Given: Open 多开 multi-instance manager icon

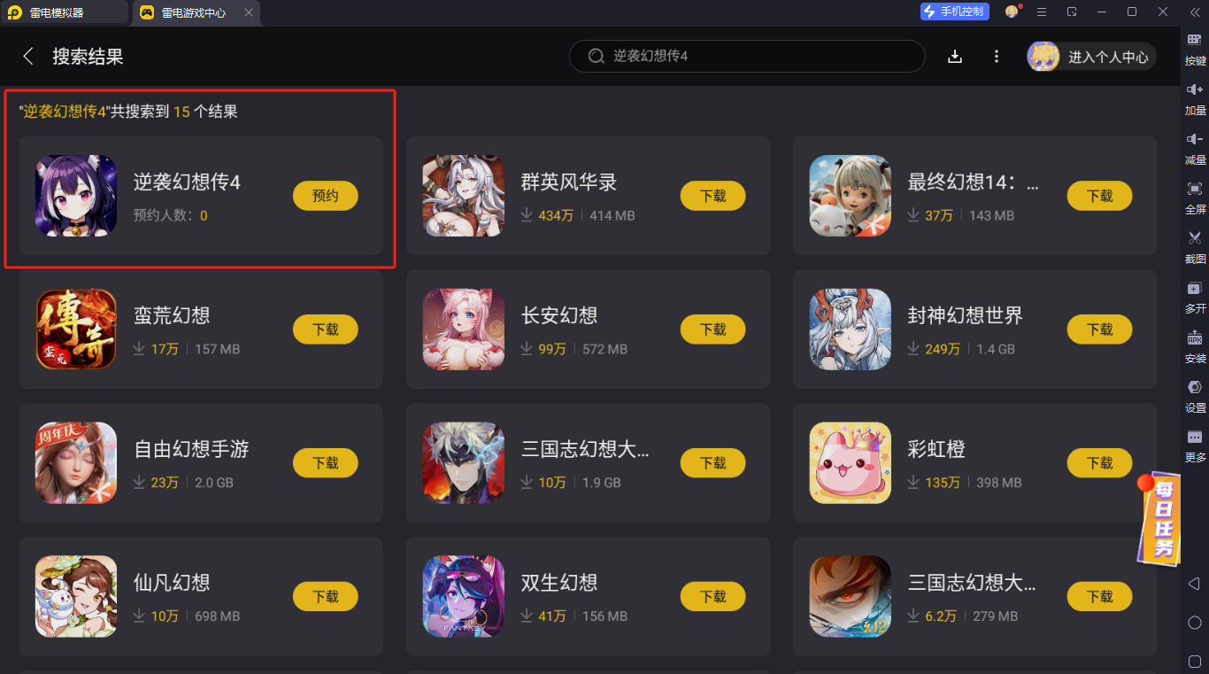Looking at the screenshot, I should 1195,297.
